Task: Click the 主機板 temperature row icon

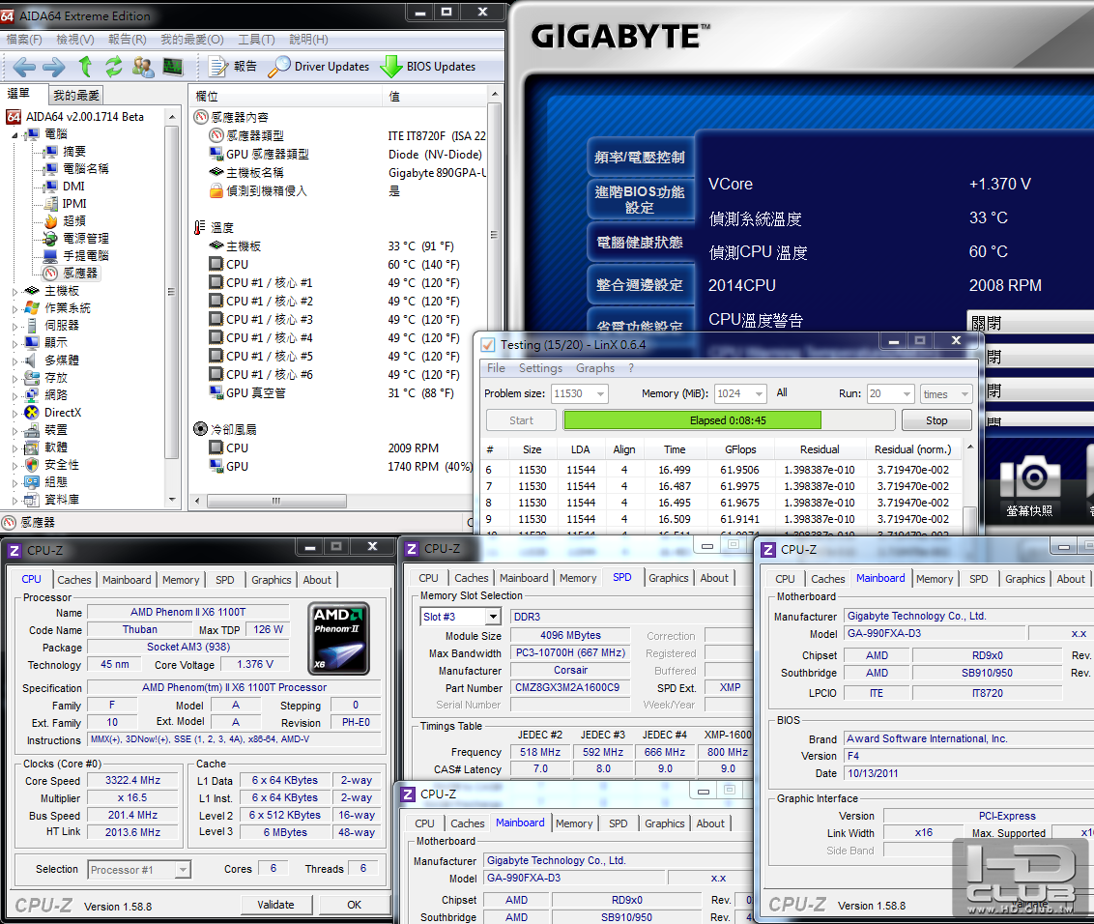Action: coord(216,245)
